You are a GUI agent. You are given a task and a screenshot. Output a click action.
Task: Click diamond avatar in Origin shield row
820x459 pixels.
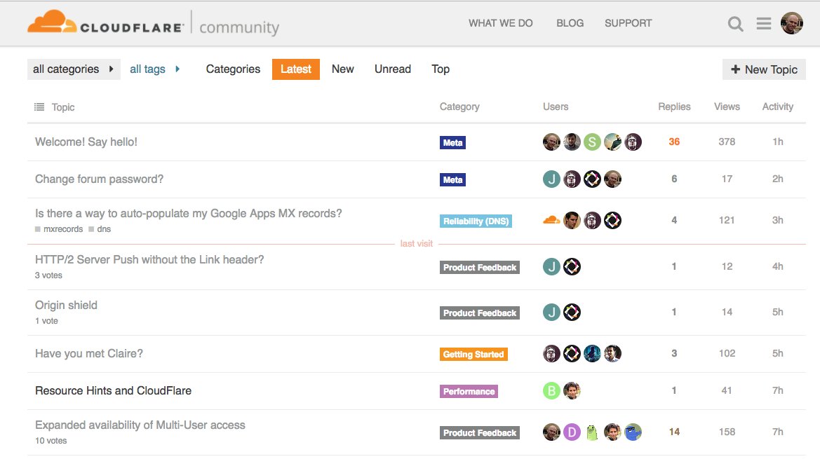(x=572, y=313)
